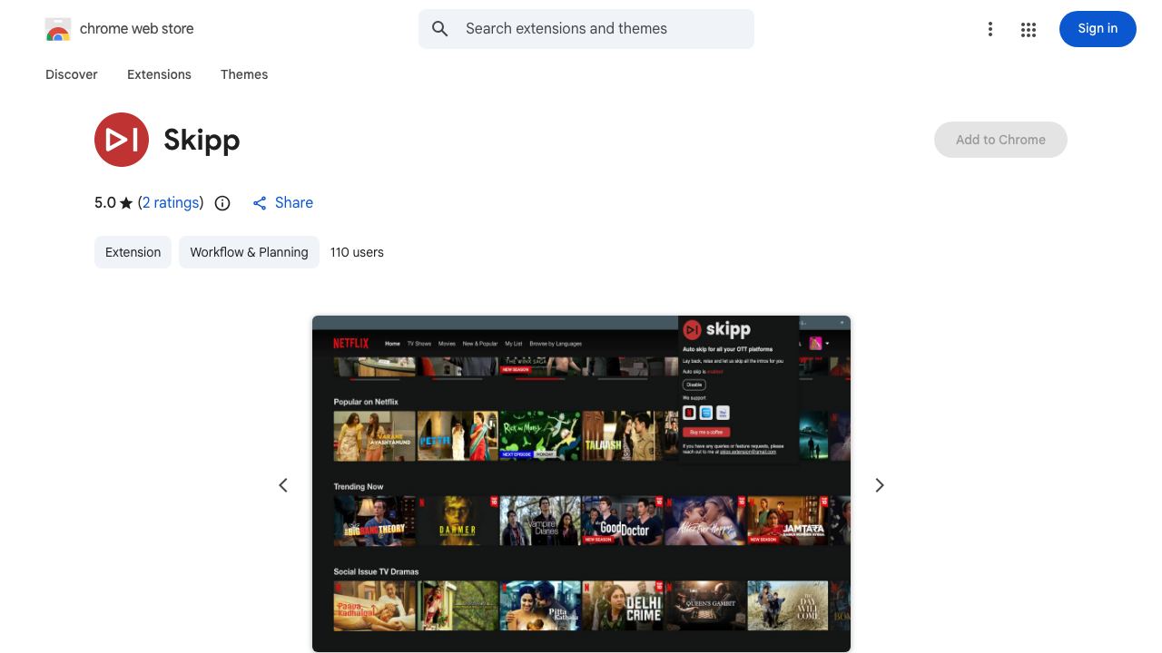The image size is (1162, 653).
Task: Click the Share link
Action: pos(294,203)
